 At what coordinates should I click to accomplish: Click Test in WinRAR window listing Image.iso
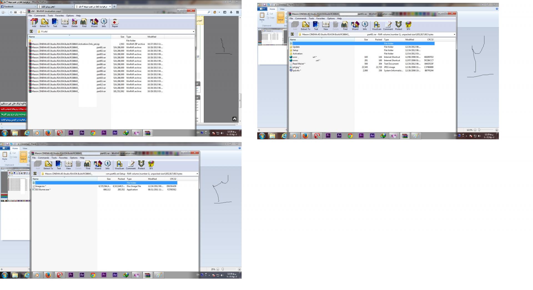click(x=59, y=165)
